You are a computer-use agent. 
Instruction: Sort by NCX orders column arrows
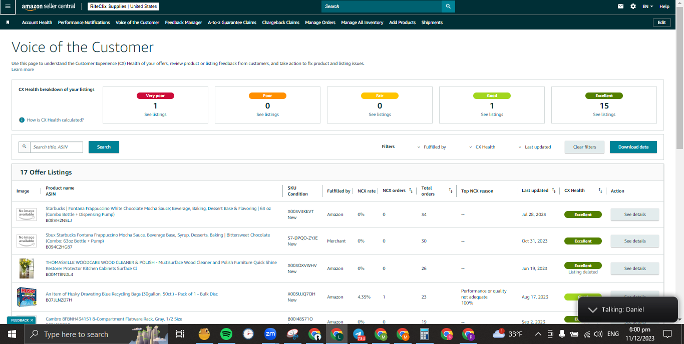411,190
